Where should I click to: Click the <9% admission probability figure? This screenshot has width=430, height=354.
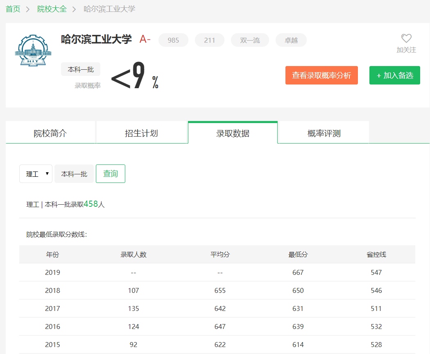coord(135,75)
